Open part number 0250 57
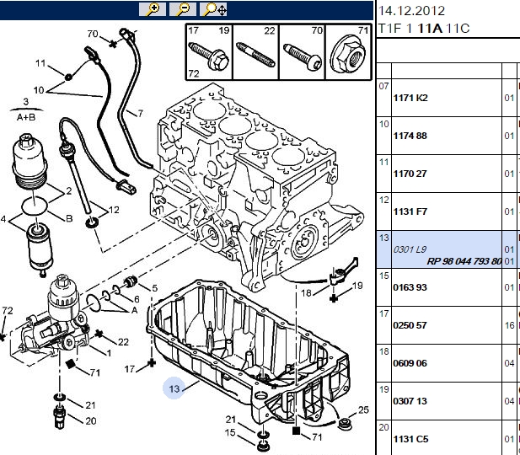This screenshot has height=455, width=520. (x=410, y=325)
